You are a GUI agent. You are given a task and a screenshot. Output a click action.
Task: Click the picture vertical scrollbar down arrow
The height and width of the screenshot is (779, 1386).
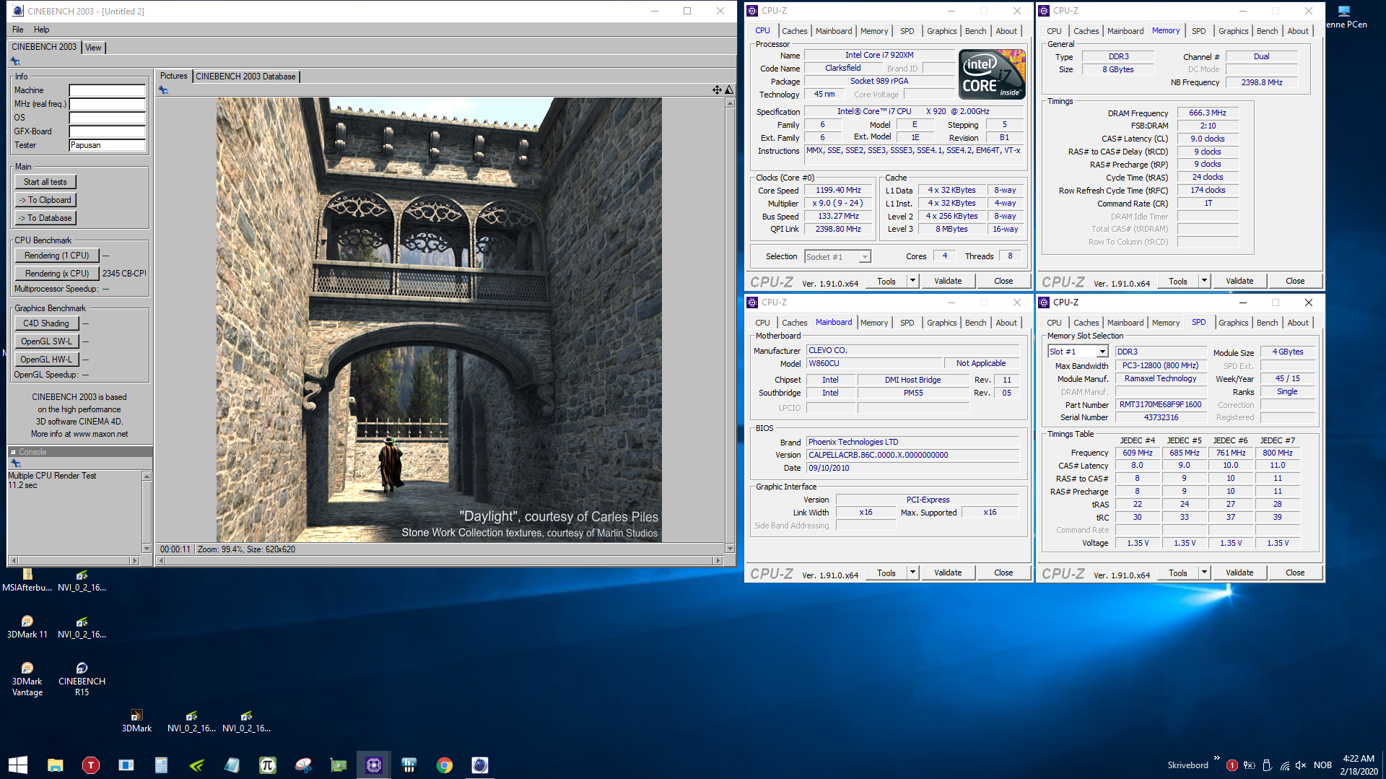point(730,549)
